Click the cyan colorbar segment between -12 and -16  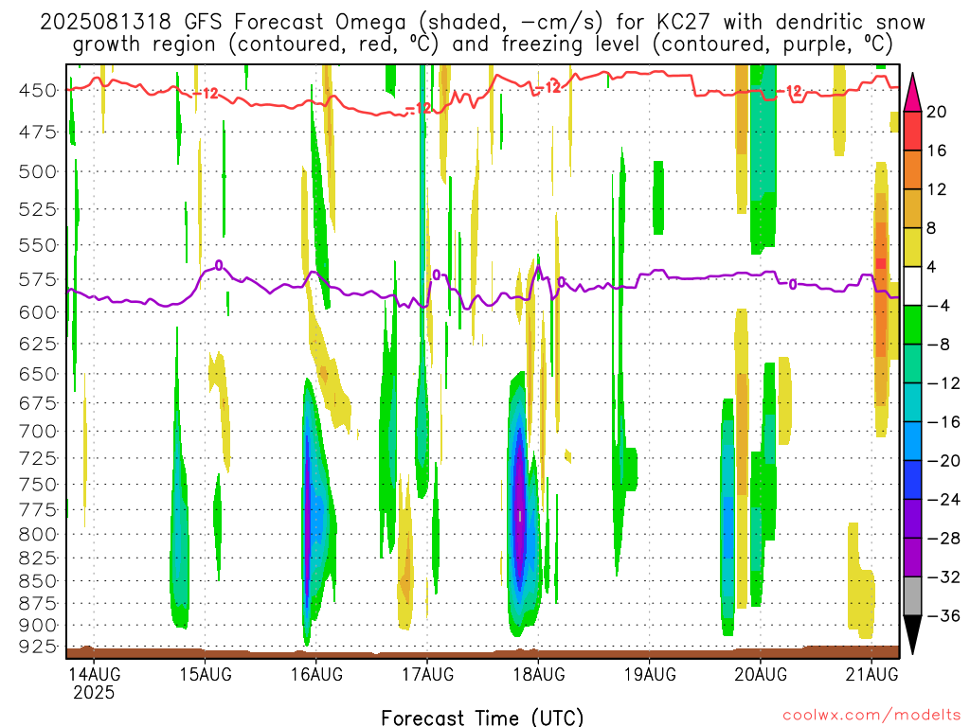912,402
